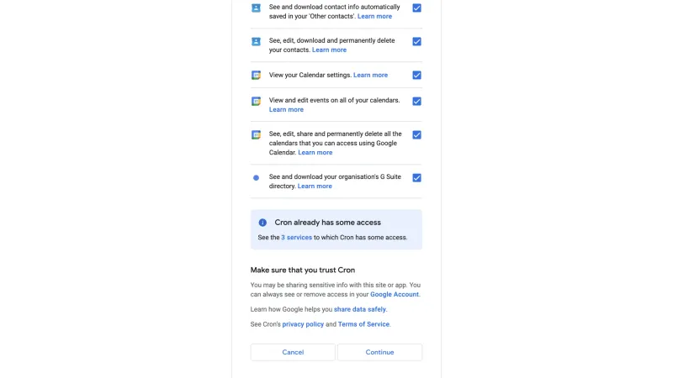Viewport: 673px width, 378px height.
Task: Open the Google Account link
Action: tap(395, 295)
